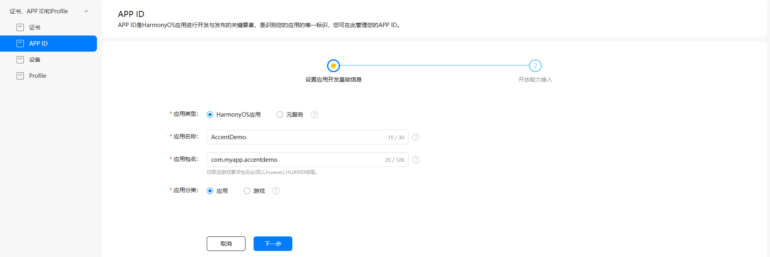
Task: Click the 仅联运游戏要求包名 hint text
Action: tap(263, 172)
